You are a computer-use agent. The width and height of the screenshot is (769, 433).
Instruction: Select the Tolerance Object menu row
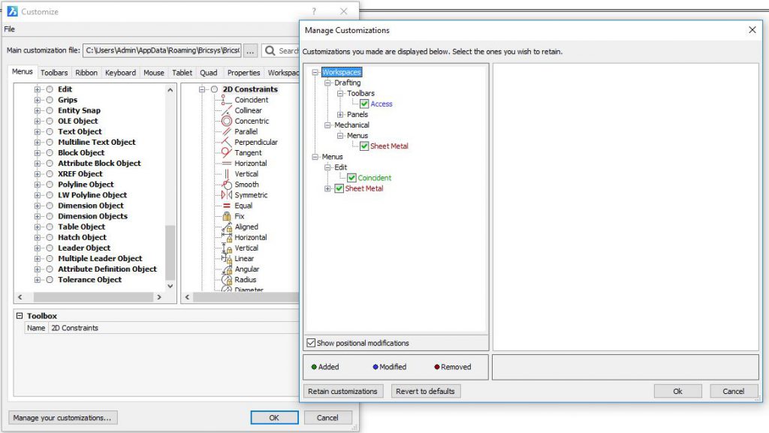[x=90, y=280]
